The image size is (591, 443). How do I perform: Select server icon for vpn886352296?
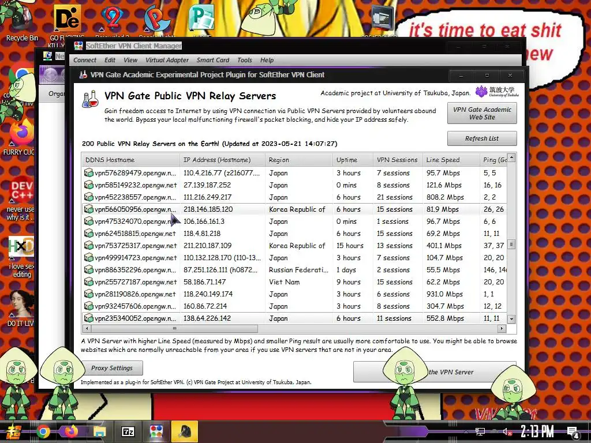[x=88, y=270]
